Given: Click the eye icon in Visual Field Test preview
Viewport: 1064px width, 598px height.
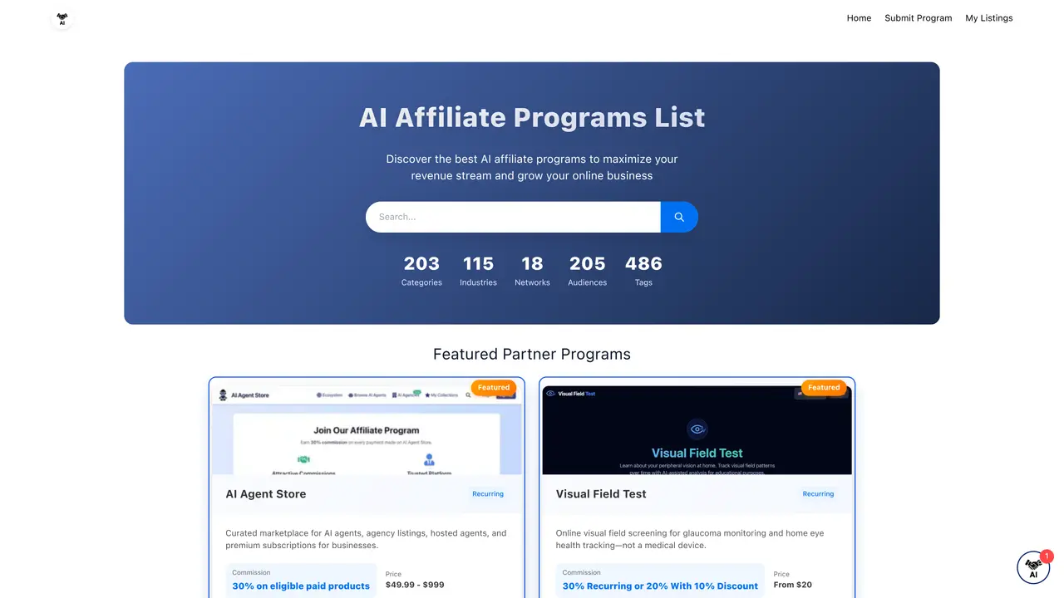Looking at the screenshot, I should point(697,429).
